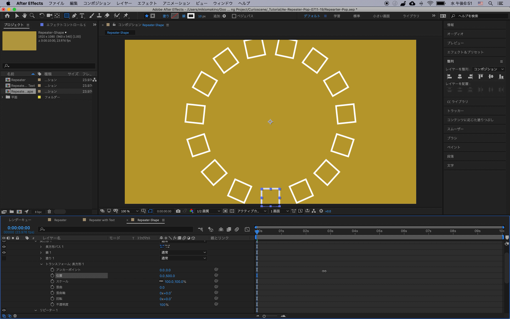The height and width of the screenshot is (319, 510).
Task: Enable the ベジェパス checkbox
Action: tap(234, 16)
